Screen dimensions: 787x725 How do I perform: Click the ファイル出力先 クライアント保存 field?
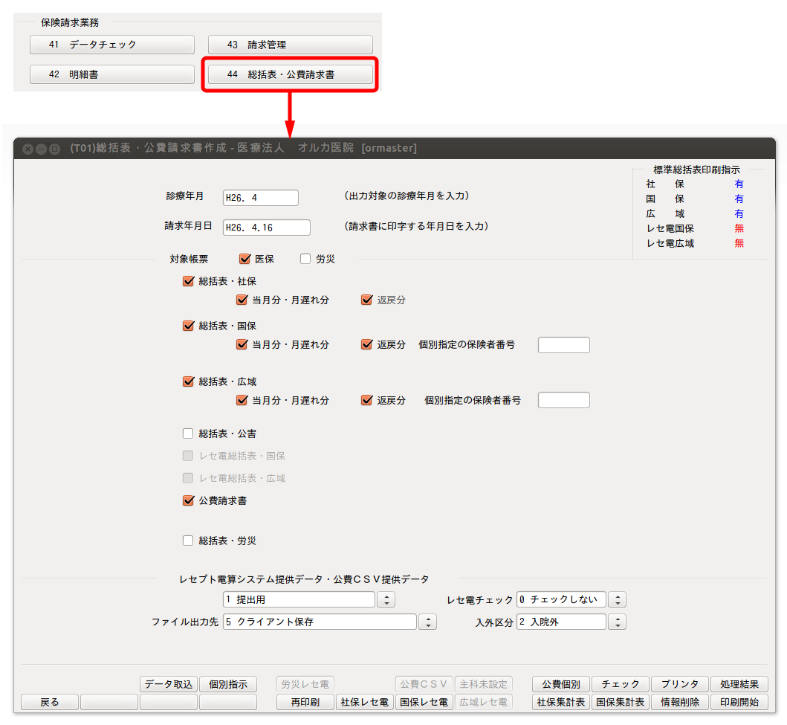tap(320, 622)
